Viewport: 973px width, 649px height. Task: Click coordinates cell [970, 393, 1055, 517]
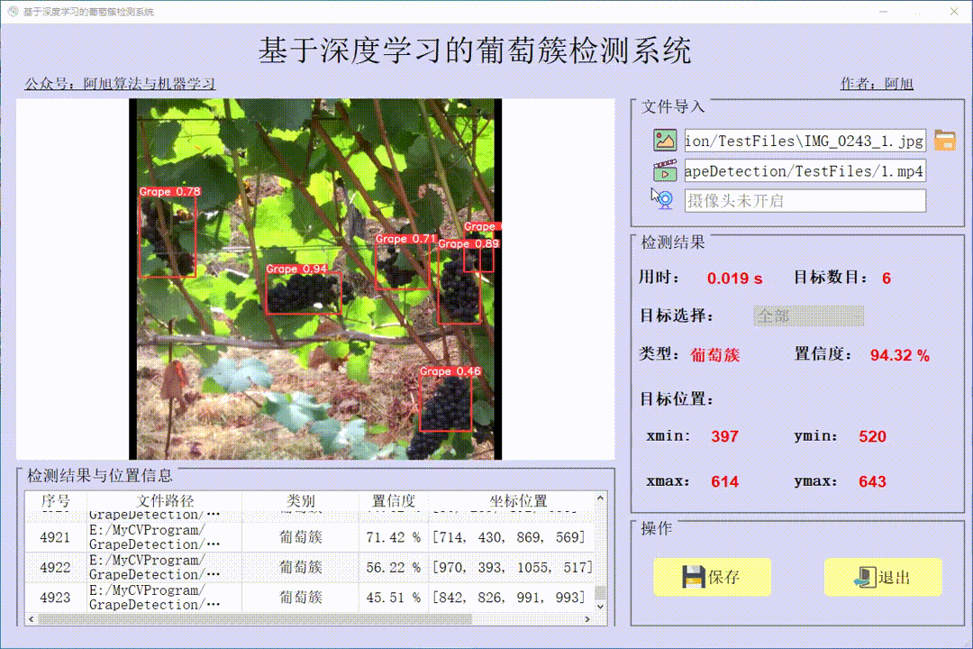coord(513,567)
